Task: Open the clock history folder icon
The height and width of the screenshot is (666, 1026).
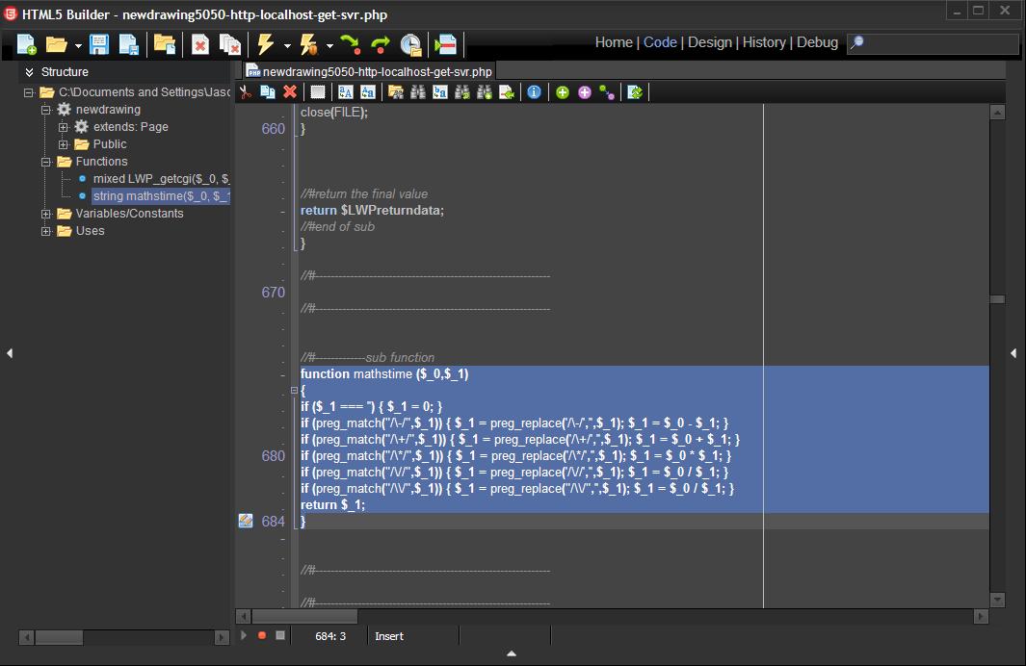Action: coord(410,44)
